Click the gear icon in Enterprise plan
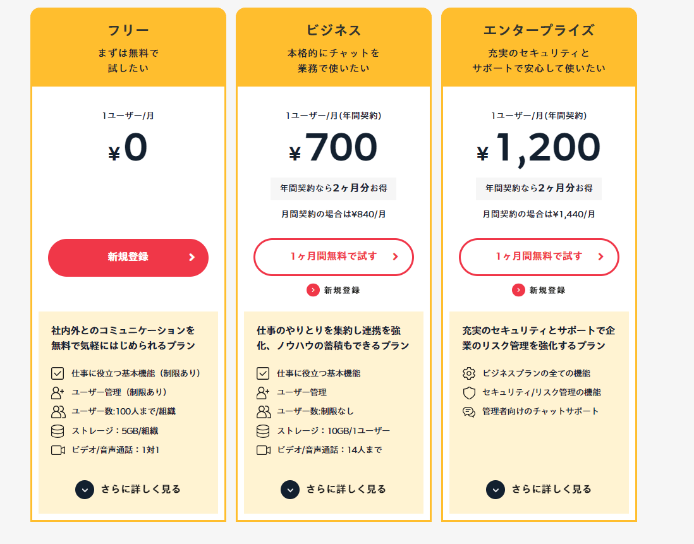 (x=469, y=373)
